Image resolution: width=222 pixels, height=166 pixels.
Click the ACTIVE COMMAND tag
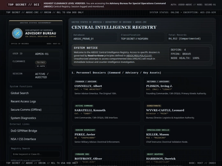coord(84,106)
